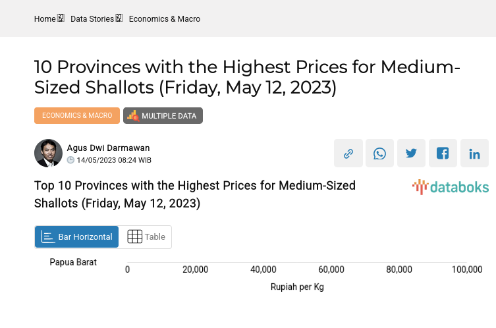
Task: Click the clock icon beside publish date
Action: point(70,160)
